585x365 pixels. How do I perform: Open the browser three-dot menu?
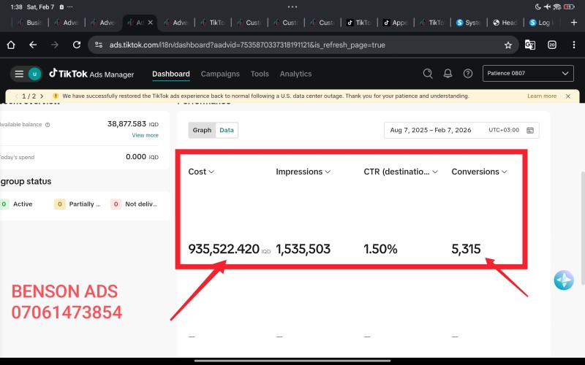point(573,45)
